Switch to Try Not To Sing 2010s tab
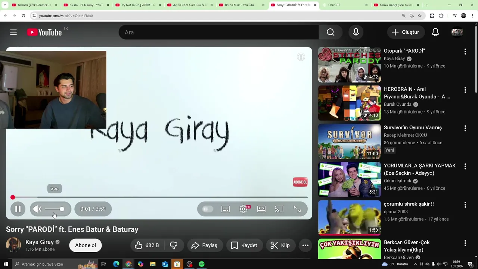This screenshot has width=478, height=269. (137, 5)
